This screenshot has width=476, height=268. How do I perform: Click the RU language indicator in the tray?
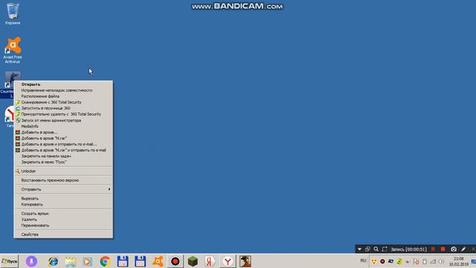364,261
